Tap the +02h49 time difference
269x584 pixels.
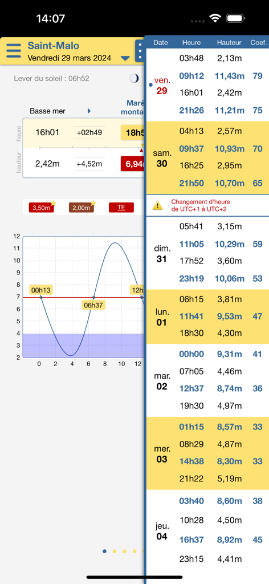[x=89, y=132]
